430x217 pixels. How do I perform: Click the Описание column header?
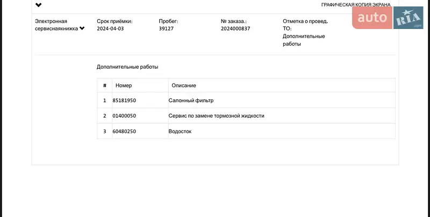pyautogui.click(x=183, y=85)
